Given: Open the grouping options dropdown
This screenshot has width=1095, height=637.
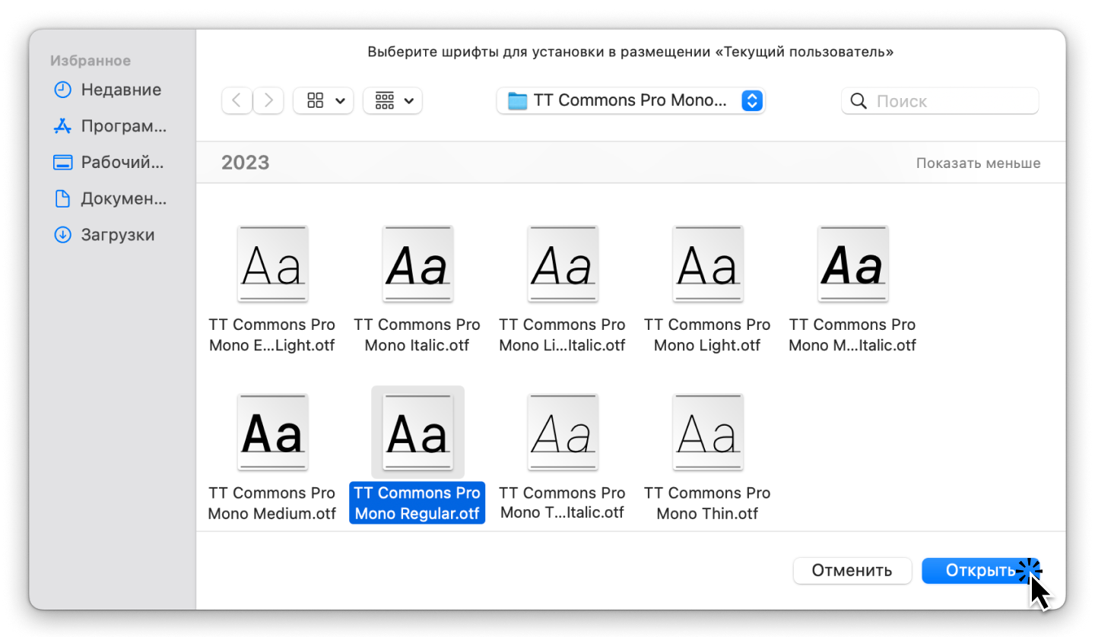Looking at the screenshot, I should (392, 100).
